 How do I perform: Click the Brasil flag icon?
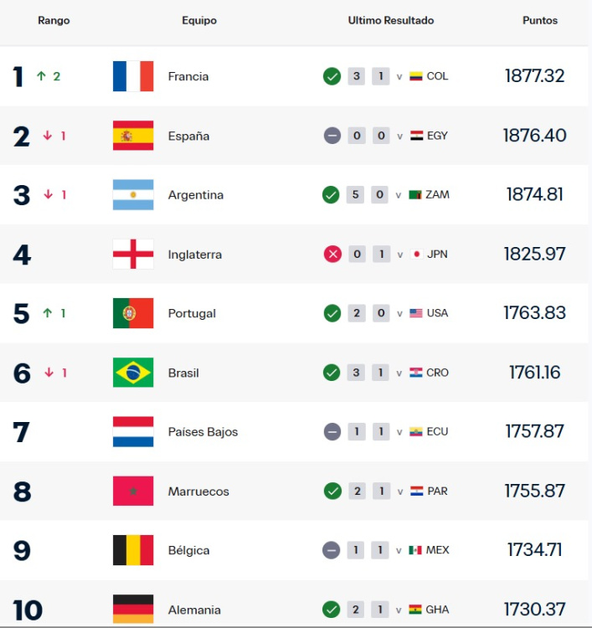pyautogui.click(x=133, y=373)
